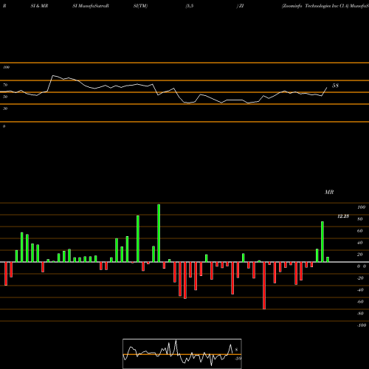
Task: Click the "20" label on MR axis
Action: coord(360,255)
